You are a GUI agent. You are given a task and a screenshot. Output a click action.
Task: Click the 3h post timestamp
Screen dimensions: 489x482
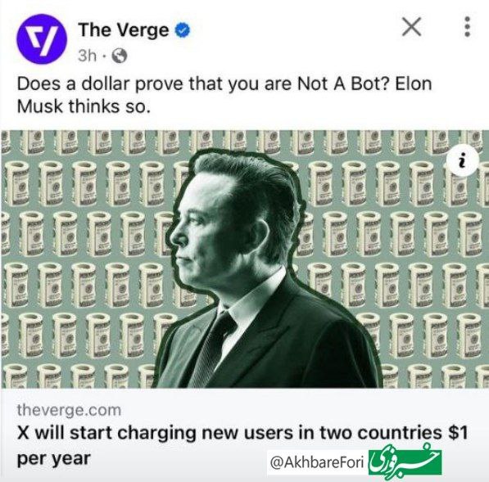pos(88,56)
